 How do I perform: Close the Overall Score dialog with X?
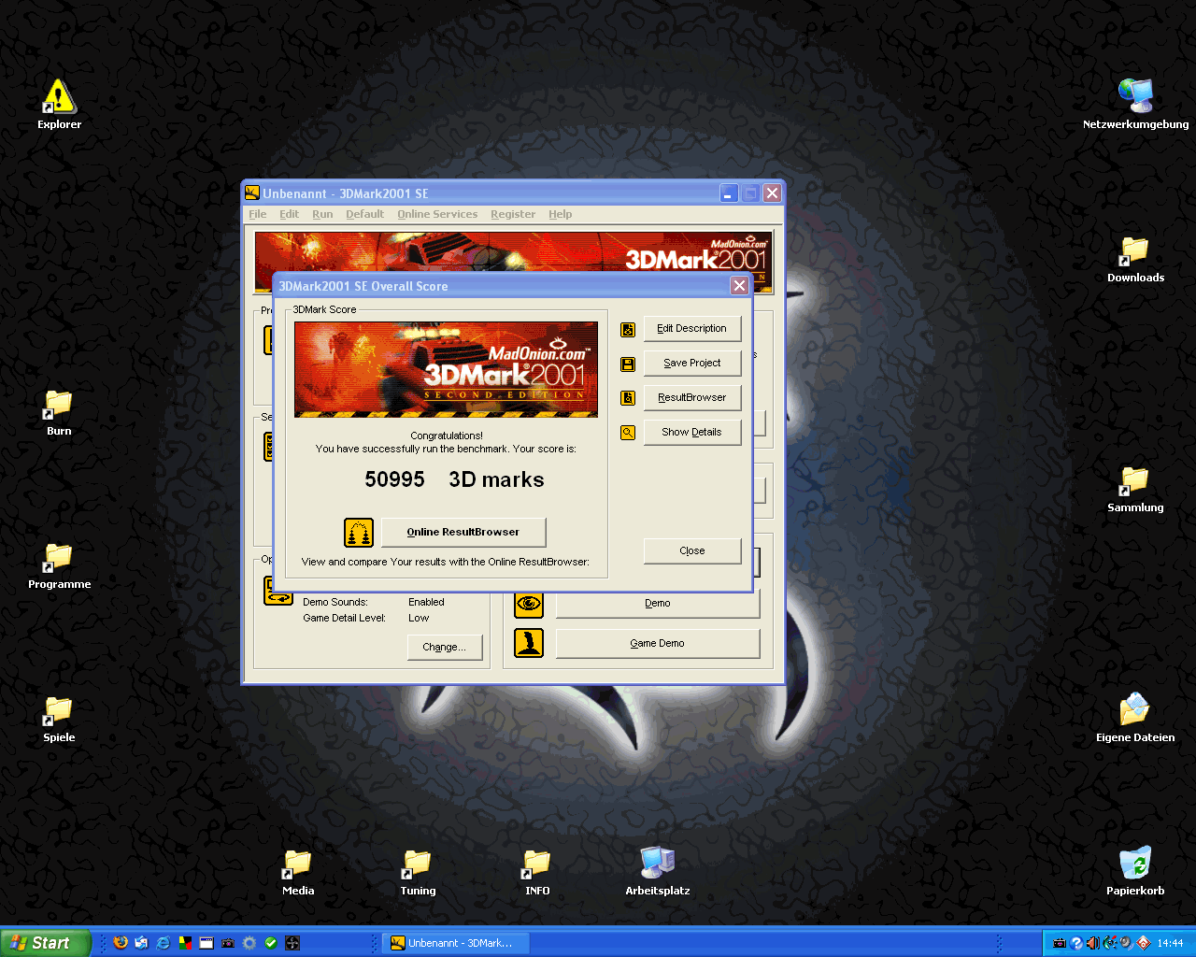tap(739, 286)
